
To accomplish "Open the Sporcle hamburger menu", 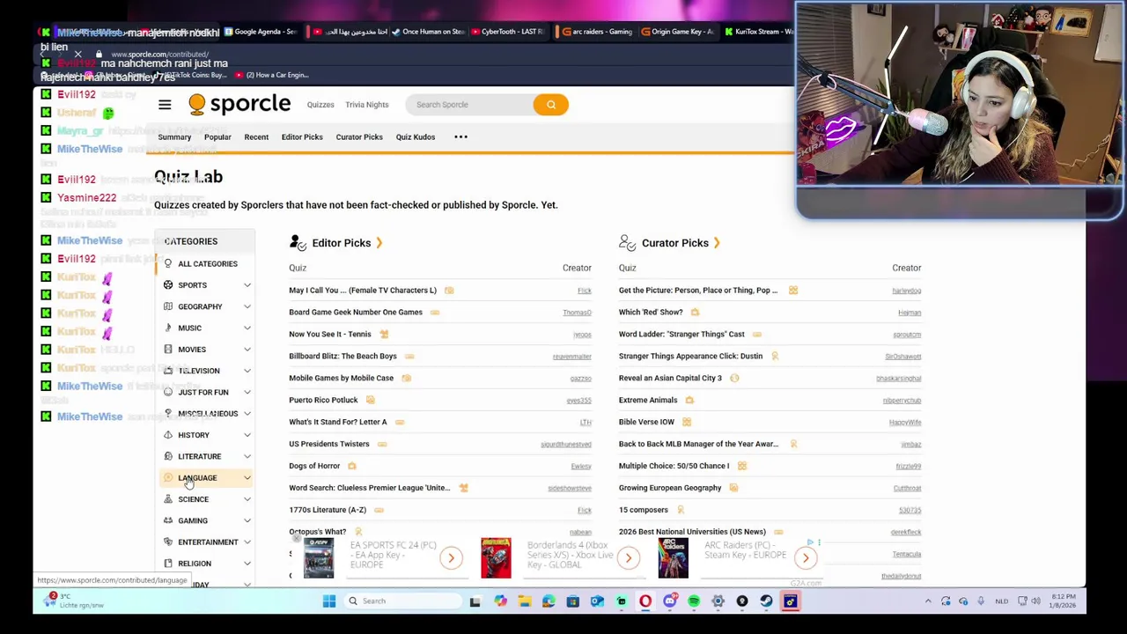I will (x=165, y=105).
